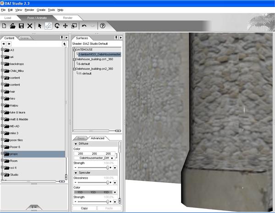Open Help question mark icon
This screenshot has width=275, height=213.
click(x=103, y=26)
